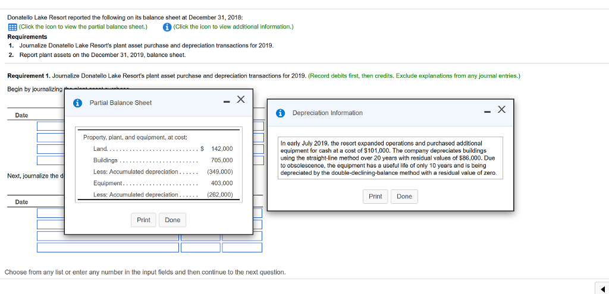Click the second date field in depreciation journal
Image resolution: width=609 pixels, height=294 pixels.
click(x=51, y=225)
